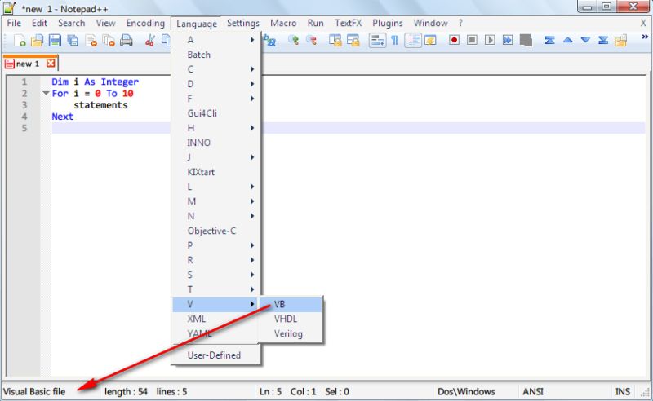Open the TextFX menu

[349, 24]
